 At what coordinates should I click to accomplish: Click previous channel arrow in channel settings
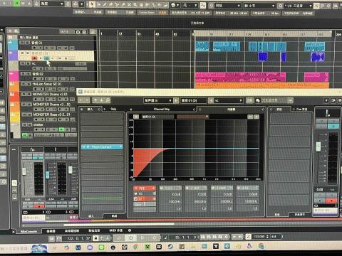[95, 100]
